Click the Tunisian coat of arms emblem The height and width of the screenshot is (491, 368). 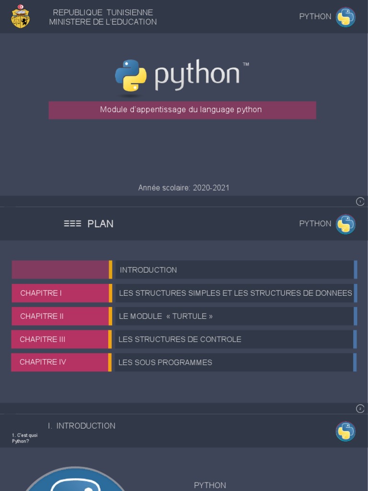[x=20, y=16]
